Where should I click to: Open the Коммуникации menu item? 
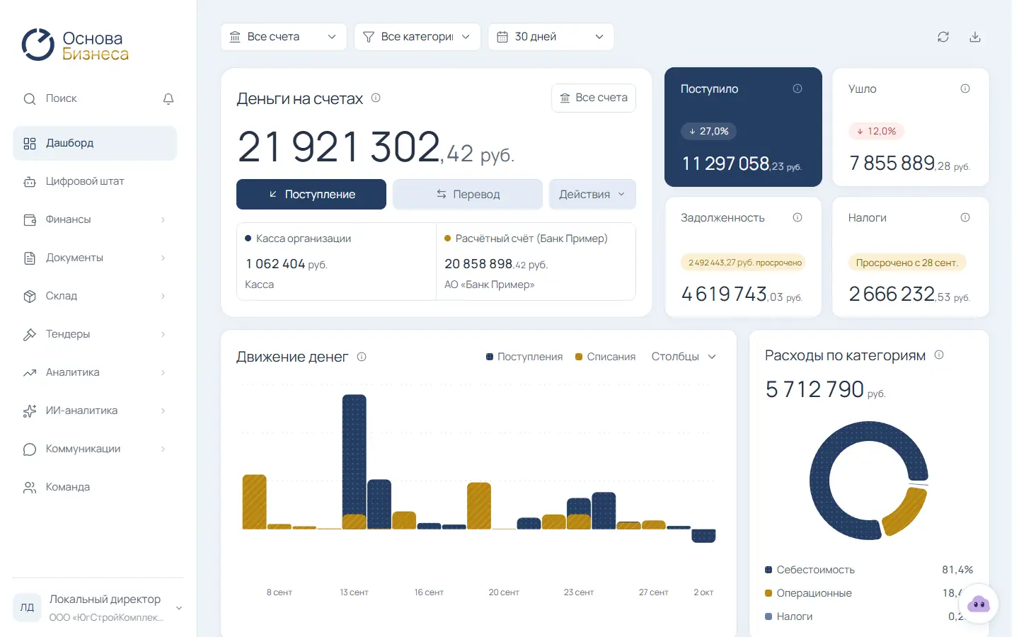tap(95, 449)
